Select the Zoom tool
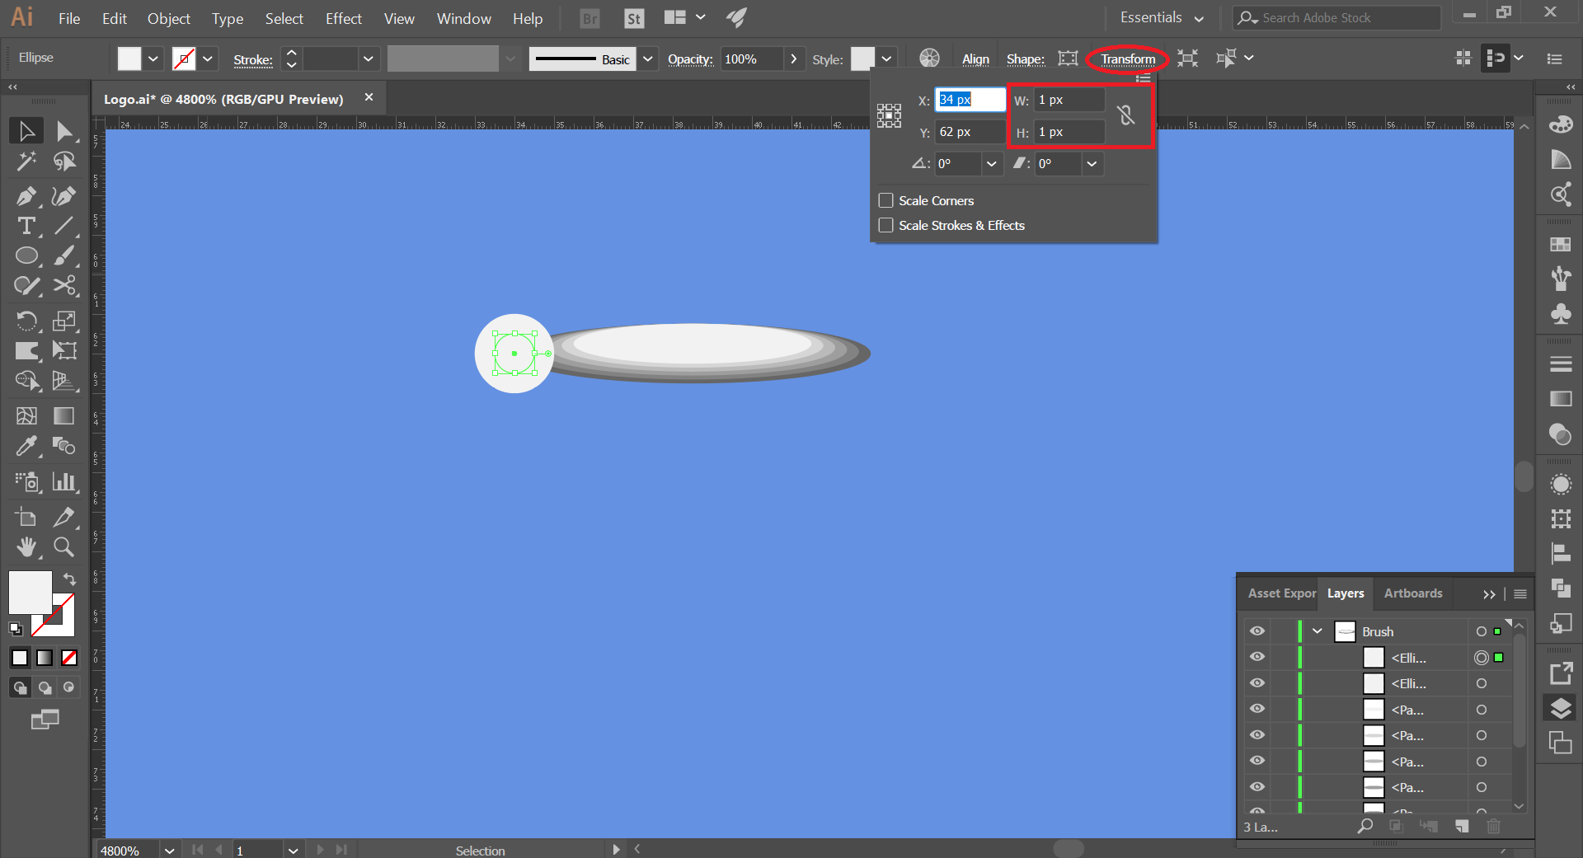This screenshot has height=858, width=1583. coord(63,546)
